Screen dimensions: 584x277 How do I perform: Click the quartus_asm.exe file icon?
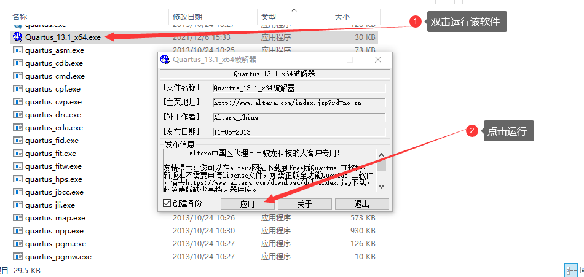(18, 50)
